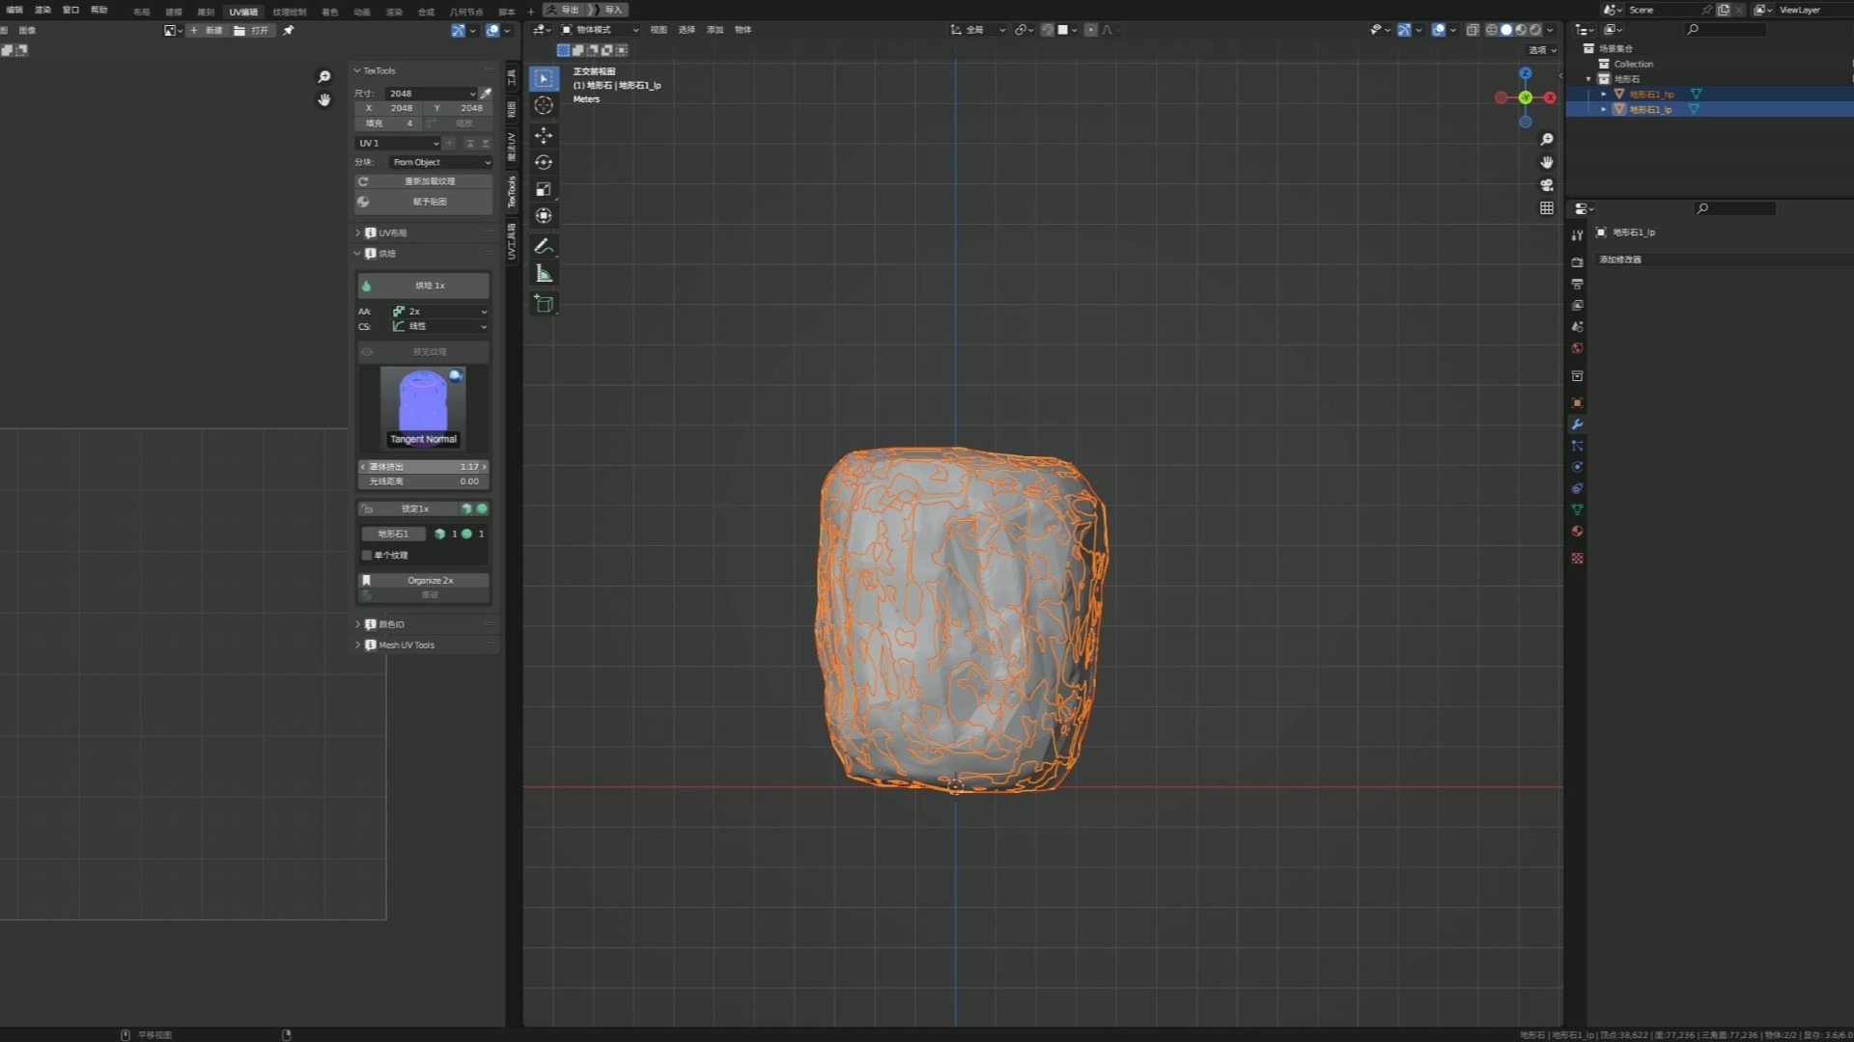Viewport: 1854px width, 1042px height.
Task: Activate the Measure tool in the toolbar
Action: (x=544, y=274)
